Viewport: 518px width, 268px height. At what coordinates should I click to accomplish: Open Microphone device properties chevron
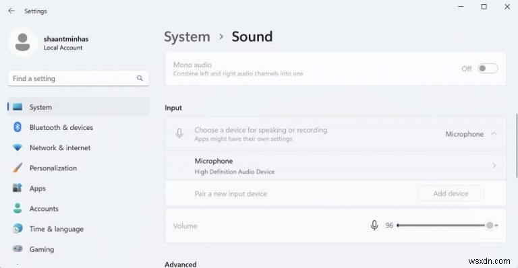click(494, 166)
